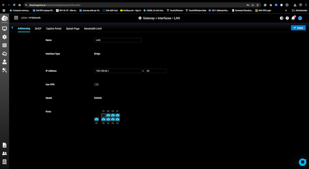Image resolution: width=309 pixels, height=169 pixels.
Task: Switch to the Captive Portal tab
Action: [54, 29]
